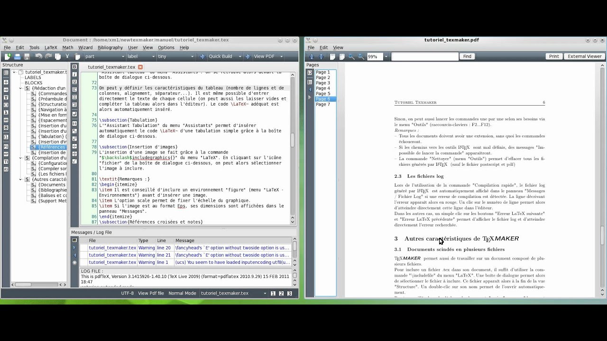The width and height of the screenshot is (607, 341).
Task: Click the Structure view icon in left sidebar
Action: [x=6, y=72]
